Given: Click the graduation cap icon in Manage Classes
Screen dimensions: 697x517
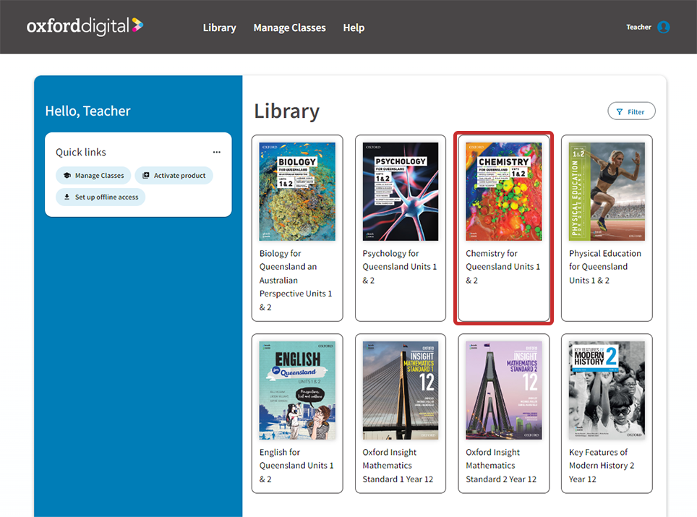Looking at the screenshot, I should (67, 176).
